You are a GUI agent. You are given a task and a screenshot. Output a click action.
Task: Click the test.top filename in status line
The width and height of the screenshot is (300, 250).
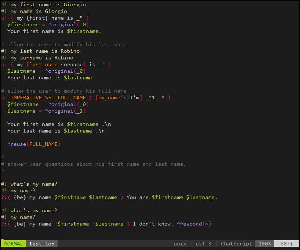(42, 244)
